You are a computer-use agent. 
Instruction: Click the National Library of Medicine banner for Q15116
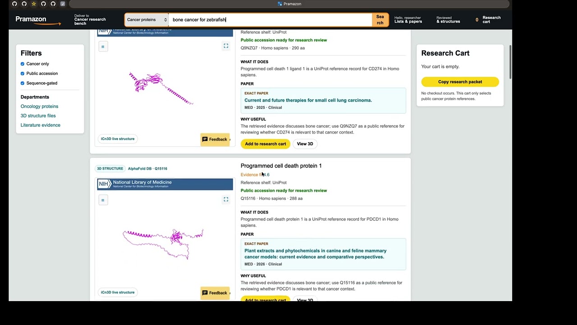tap(165, 184)
